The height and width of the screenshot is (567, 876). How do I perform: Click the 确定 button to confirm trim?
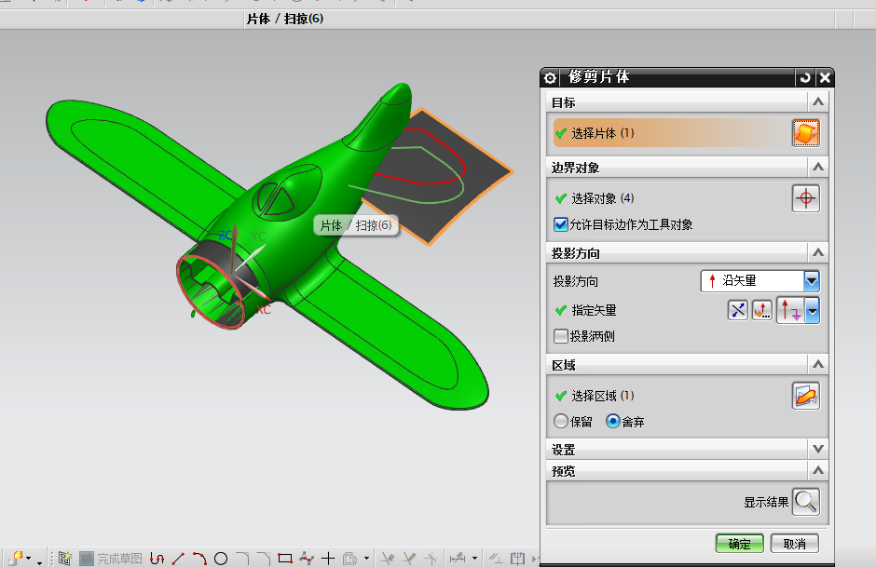(741, 543)
